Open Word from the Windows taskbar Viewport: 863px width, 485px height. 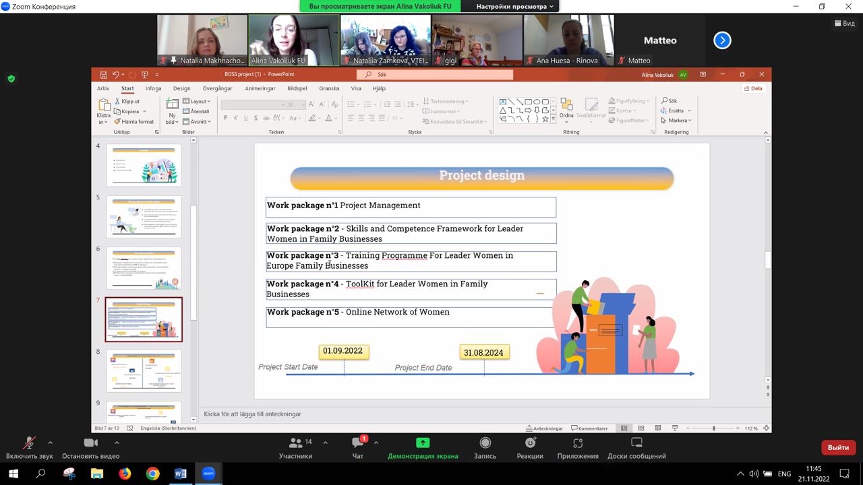tap(180, 474)
